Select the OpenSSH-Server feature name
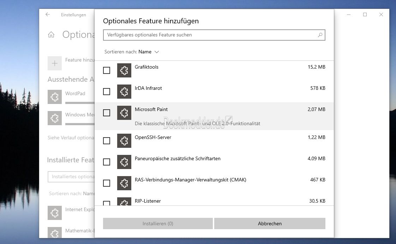396x244 pixels. tap(153, 138)
